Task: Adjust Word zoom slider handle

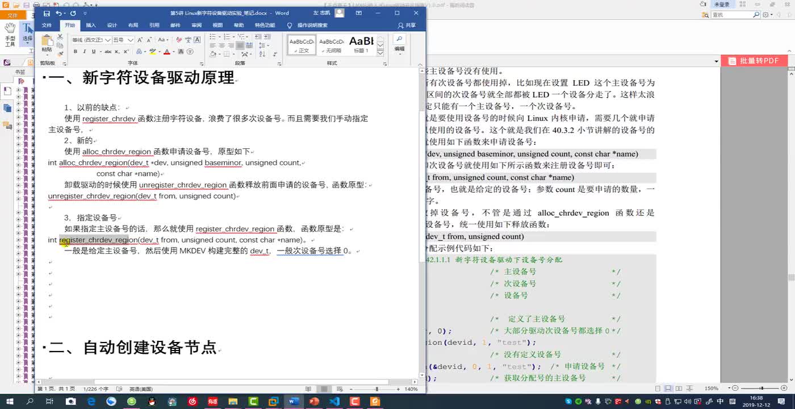Action: (377, 389)
